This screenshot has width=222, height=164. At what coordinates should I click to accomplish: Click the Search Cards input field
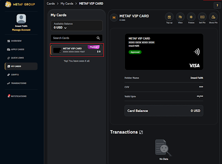(x=77, y=38)
